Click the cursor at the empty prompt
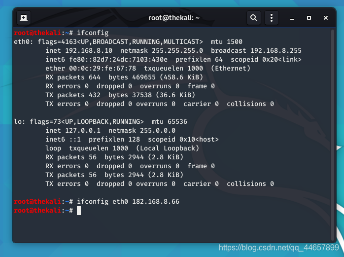 [x=79, y=211]
